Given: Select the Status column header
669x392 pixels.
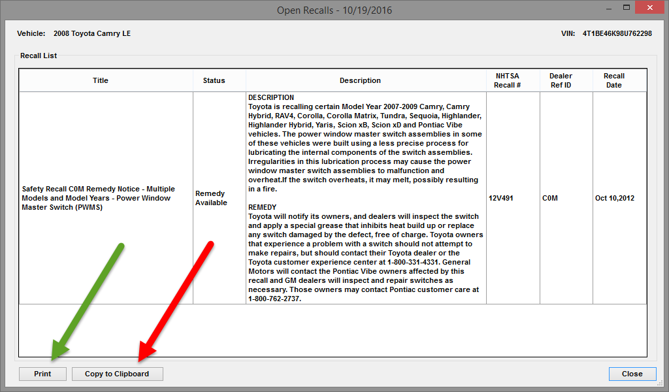Looking at the screenshot, I should tap(220, 80).
